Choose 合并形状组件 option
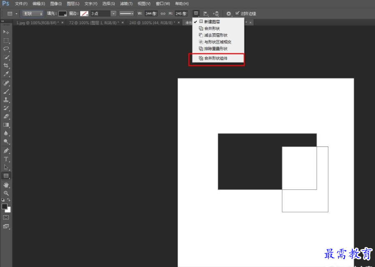The width and height of the screenshot is (375, 267). 218,58
